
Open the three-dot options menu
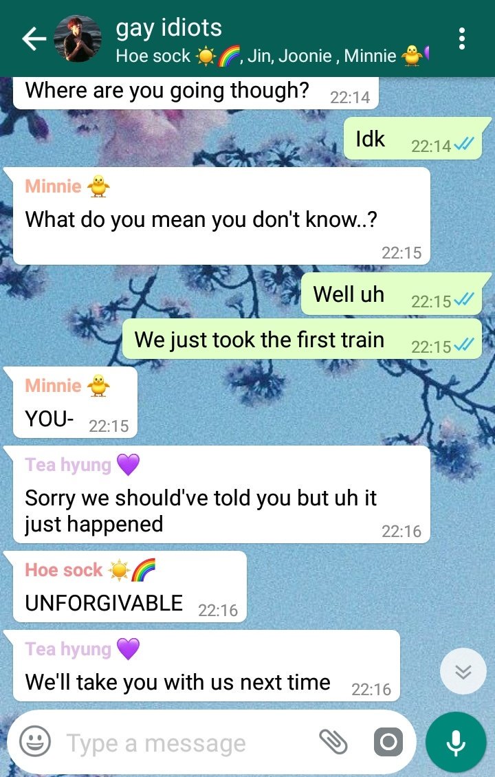[x=462, y=39]
